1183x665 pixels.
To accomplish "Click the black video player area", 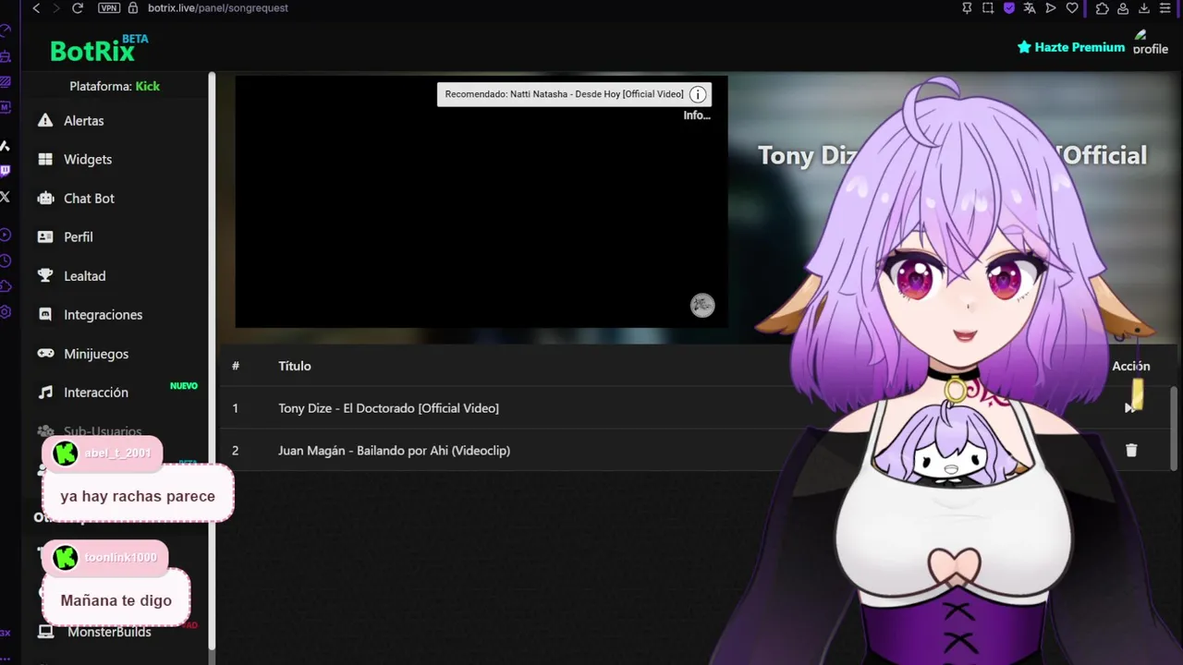I will click(x=482, y=201).
